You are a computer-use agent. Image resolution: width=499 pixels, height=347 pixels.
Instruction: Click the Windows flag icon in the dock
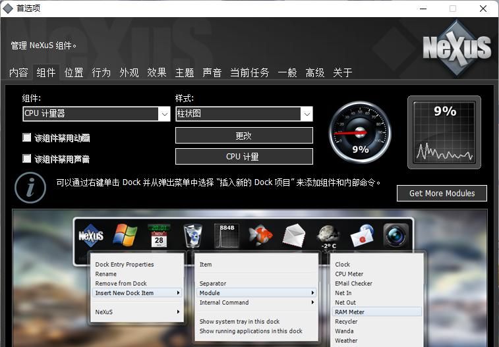coord(125,235)
